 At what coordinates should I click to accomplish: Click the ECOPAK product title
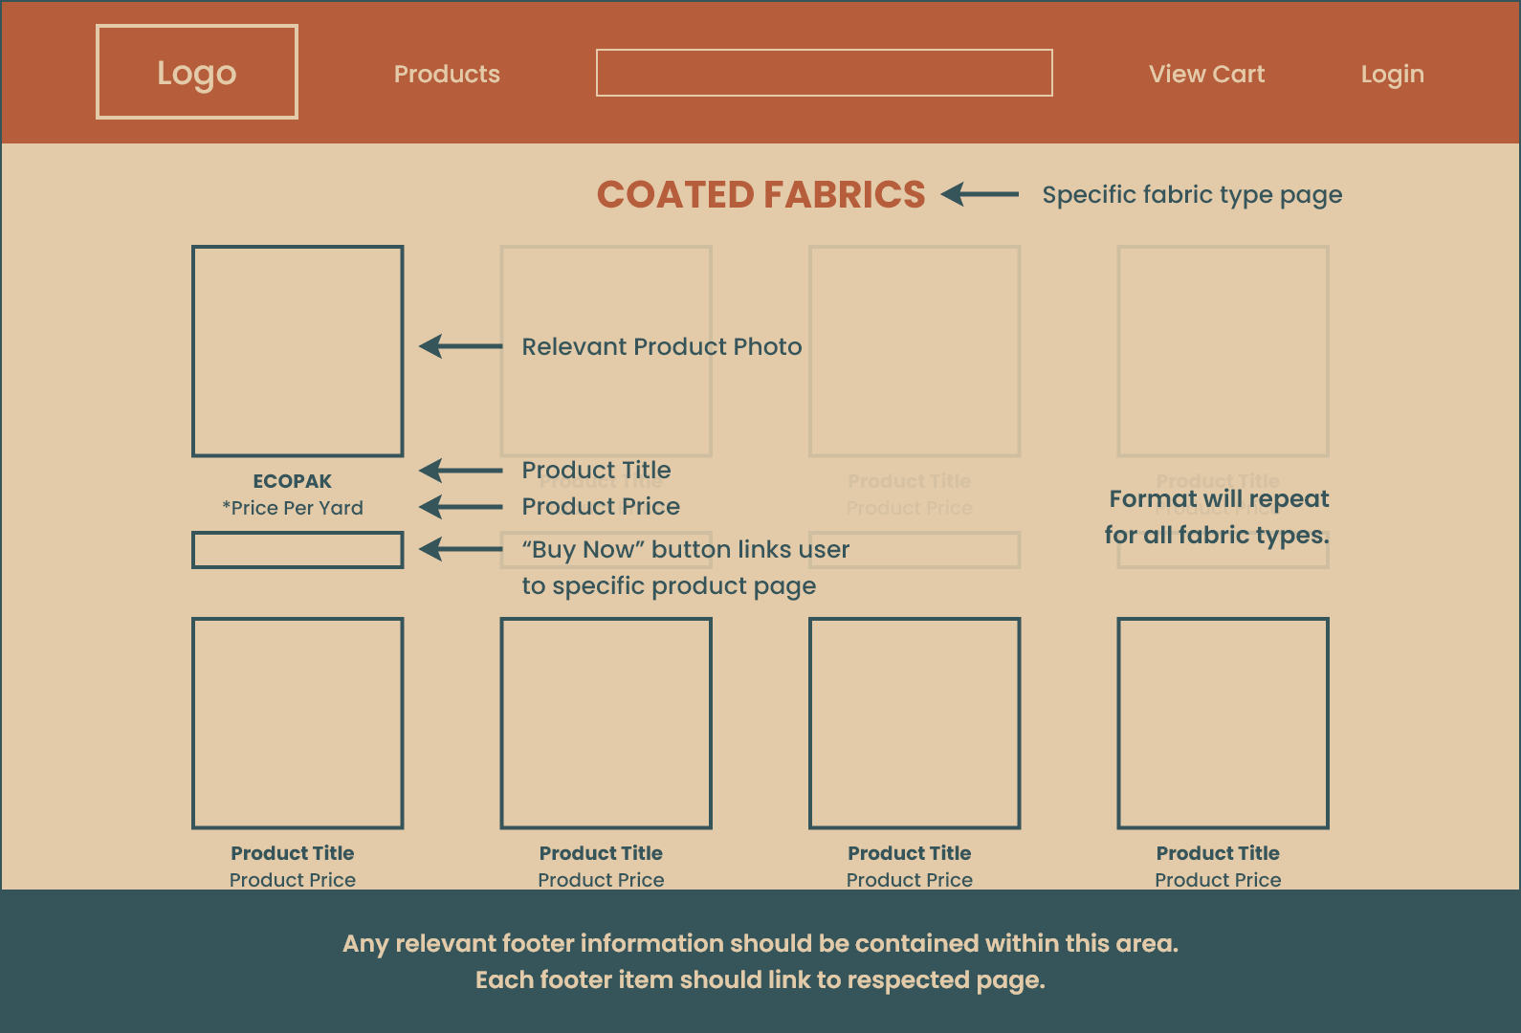pos(293,481)
